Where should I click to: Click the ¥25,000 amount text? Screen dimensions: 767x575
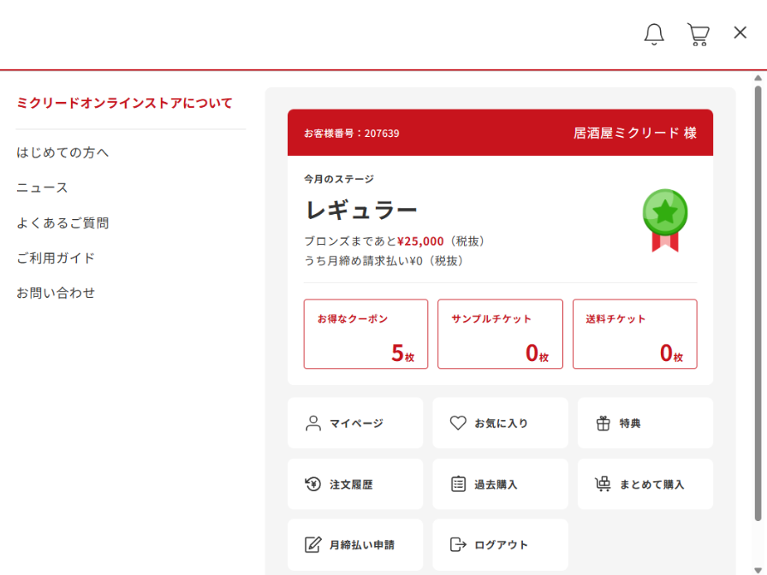(x=420, y=241)
